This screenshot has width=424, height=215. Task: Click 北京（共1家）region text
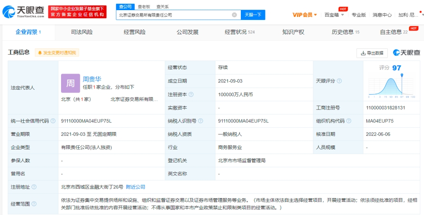tap(76, 99)
